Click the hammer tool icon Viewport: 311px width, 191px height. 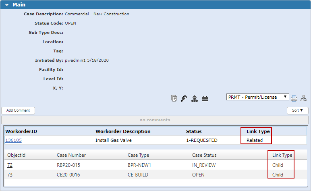click(x=184, y=98)
